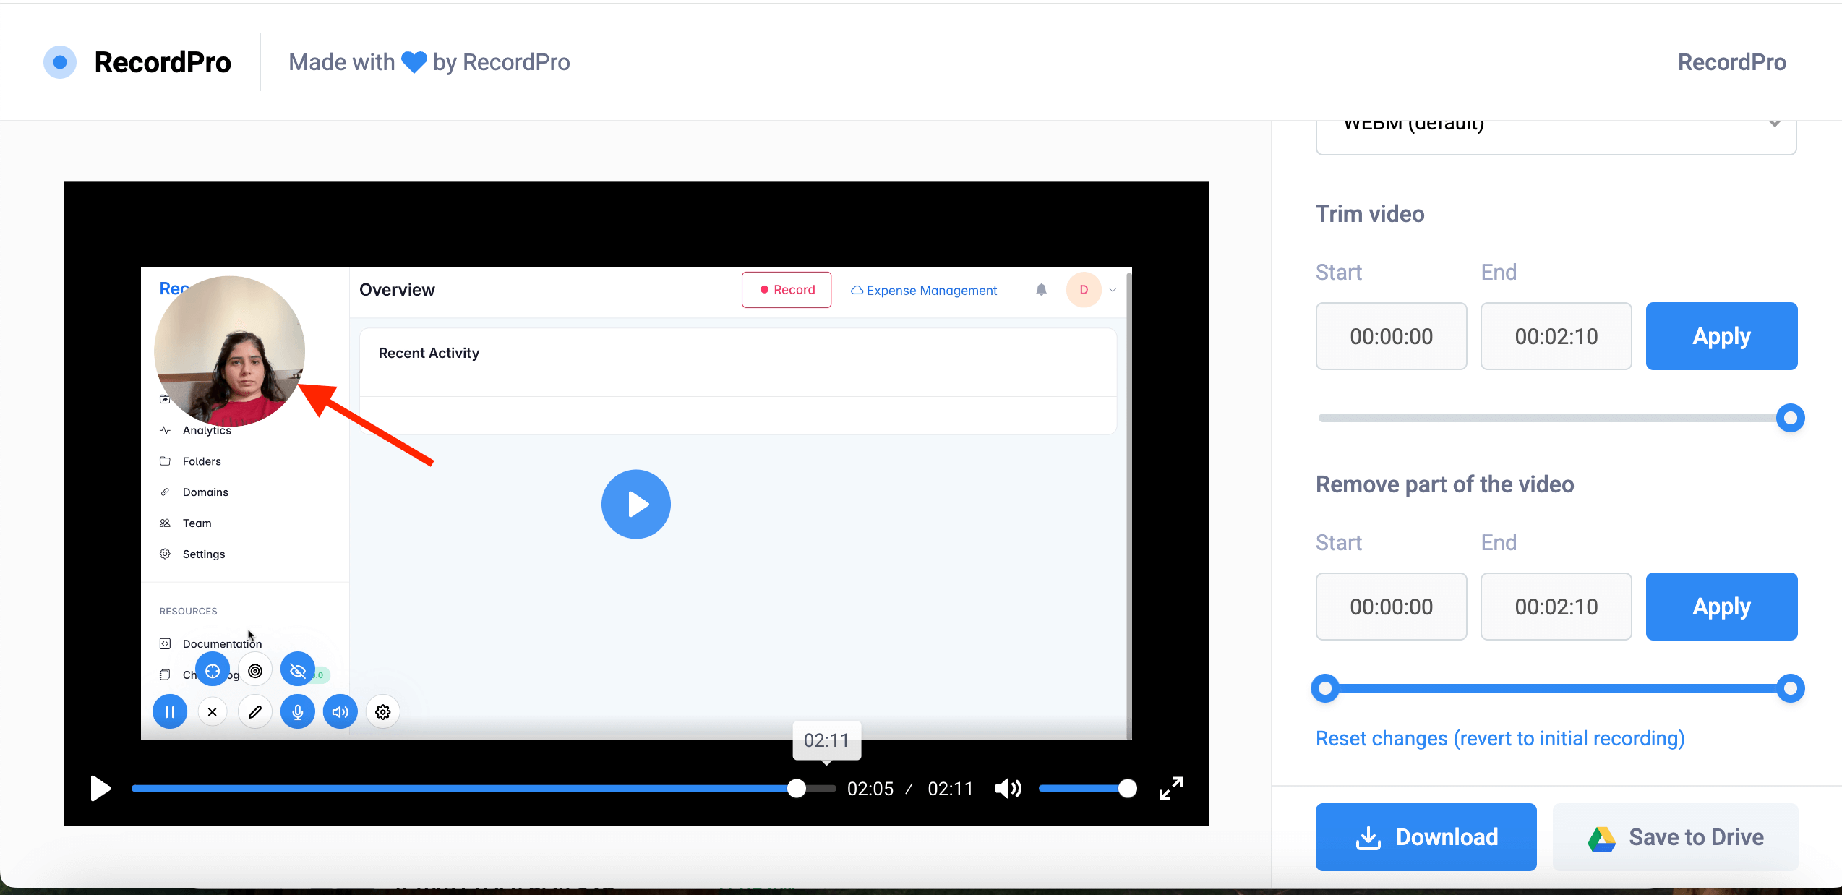This screenshot has height=895, width=1842.
Task: Click the cancel recording X icon
Action: pos(212,712)
